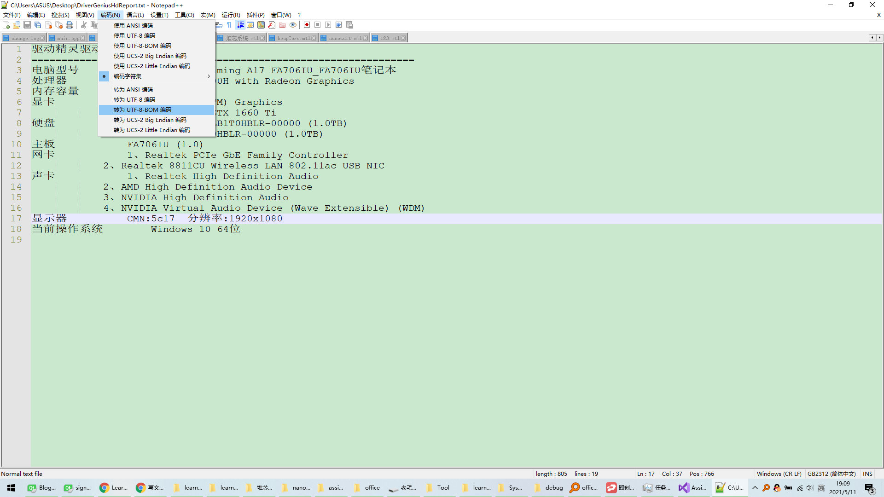Toggle Show All Characters pilcrow icon
The height and width of the screenshot is (497, 884).
click(x=229, y=25)
